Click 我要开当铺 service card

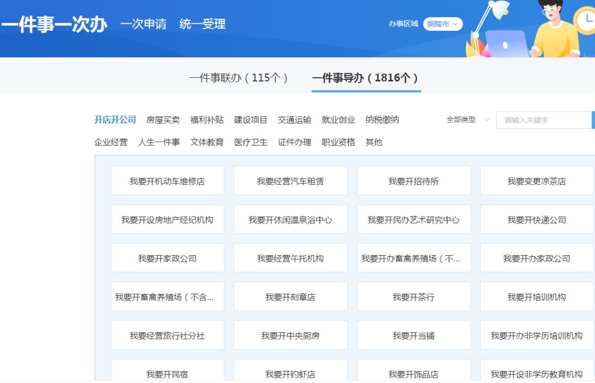[x=414, y=335]
